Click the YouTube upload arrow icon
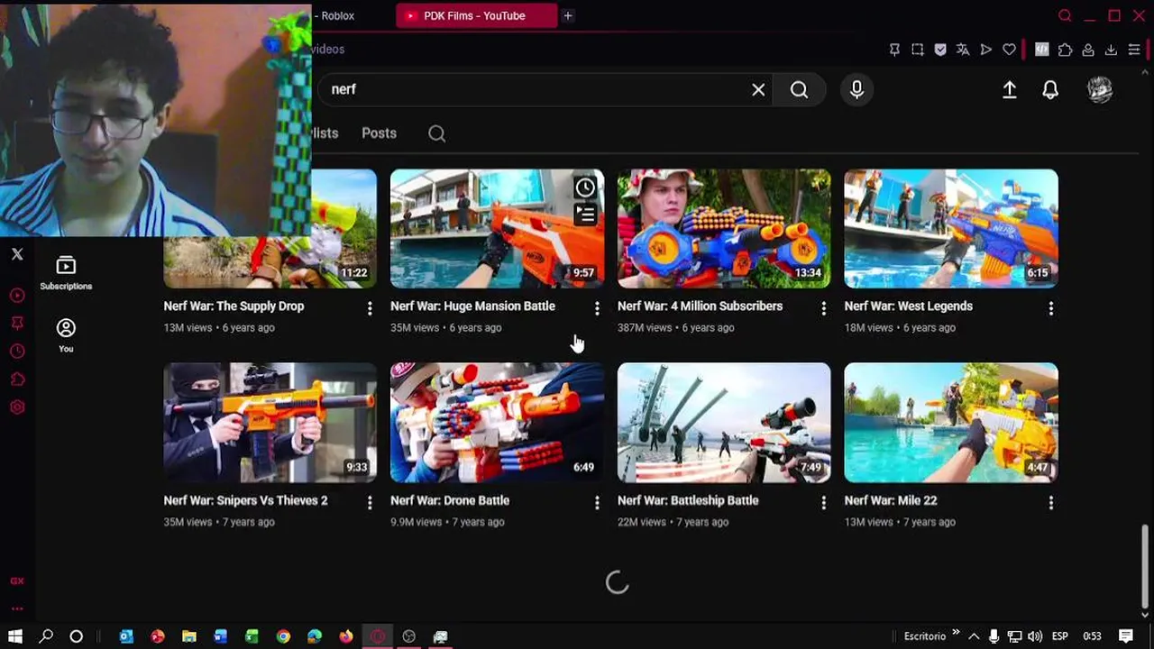 point(1010,89)
